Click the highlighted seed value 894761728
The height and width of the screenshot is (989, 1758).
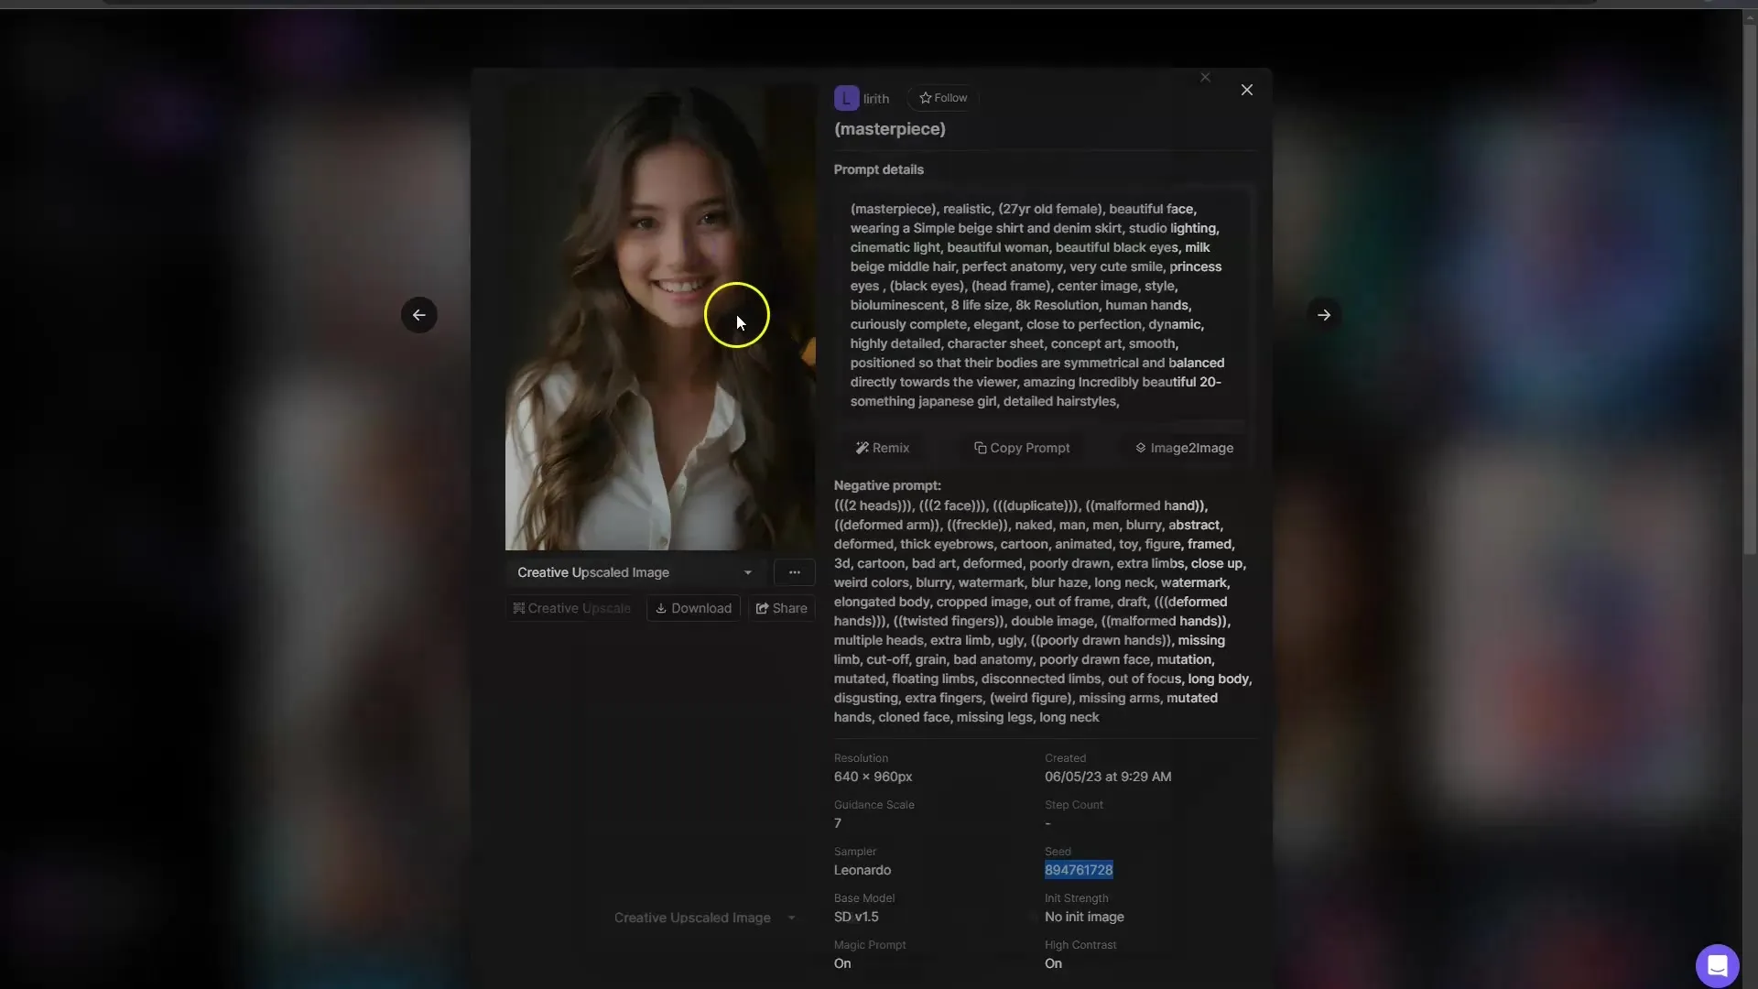coord(1077,868)
